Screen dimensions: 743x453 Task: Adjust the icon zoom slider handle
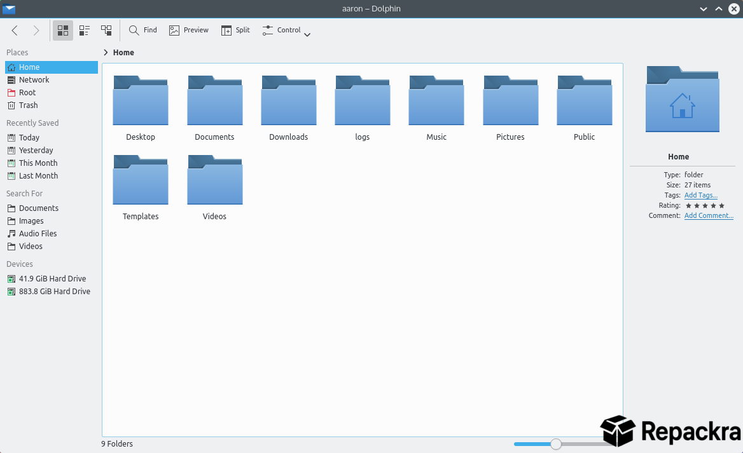tap(556, 444)
